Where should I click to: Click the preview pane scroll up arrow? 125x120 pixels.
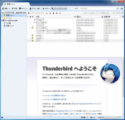123,58
